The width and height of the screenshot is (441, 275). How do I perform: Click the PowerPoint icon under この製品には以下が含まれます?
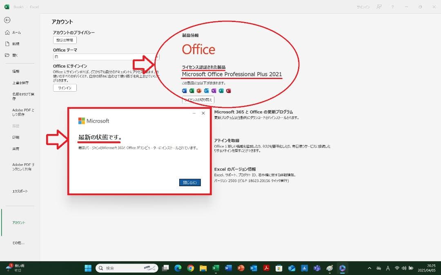199,90
